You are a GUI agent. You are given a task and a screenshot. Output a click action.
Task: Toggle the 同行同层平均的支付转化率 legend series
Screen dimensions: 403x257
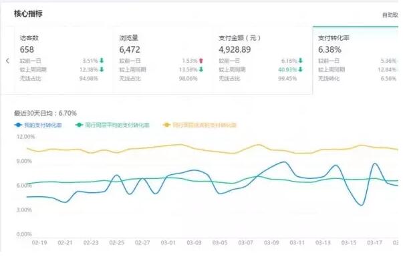pos(112,125)
